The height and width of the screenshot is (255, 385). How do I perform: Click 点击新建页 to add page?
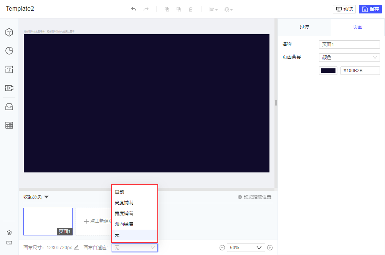click(x=94, y=221)
